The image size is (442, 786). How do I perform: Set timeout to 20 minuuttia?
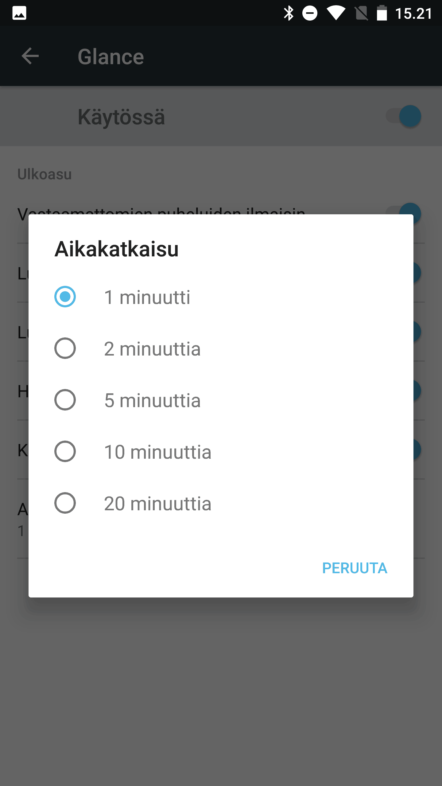point(65,503)
